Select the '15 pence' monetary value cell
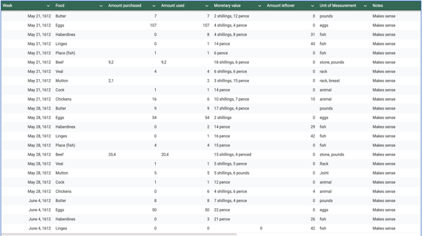 [222, 145]
